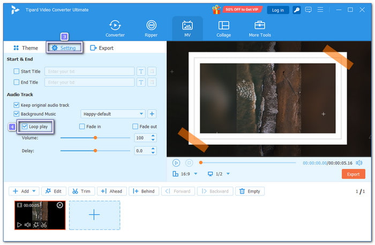The height and width of the screenshot is (245, 375).
Task: Click the orange Export button
Action: 353,174
